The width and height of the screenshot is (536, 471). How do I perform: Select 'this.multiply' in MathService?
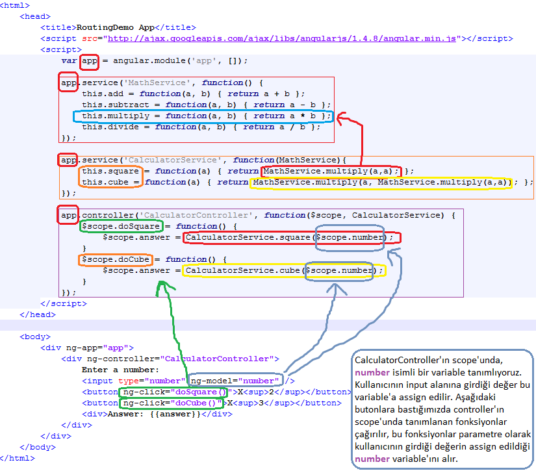click(x=116, y=116)
